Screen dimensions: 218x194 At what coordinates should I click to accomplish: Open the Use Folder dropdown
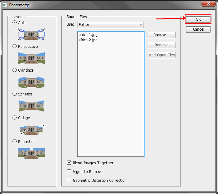(x=110, y=25)
